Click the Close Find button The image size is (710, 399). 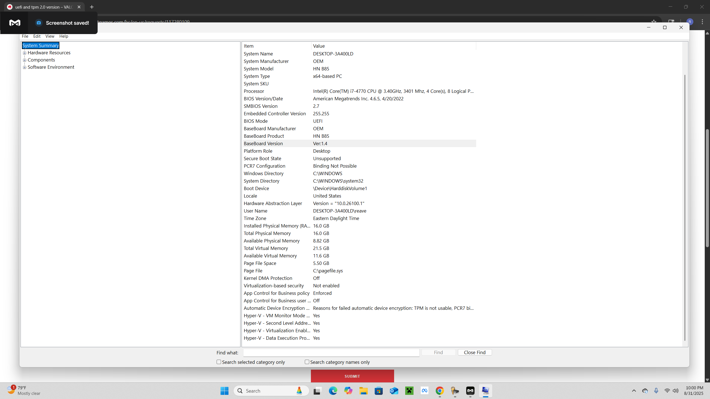click(x=475, y=352)
